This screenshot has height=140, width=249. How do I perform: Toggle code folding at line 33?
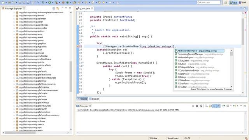pyautogui.click(x=83, y=63)
